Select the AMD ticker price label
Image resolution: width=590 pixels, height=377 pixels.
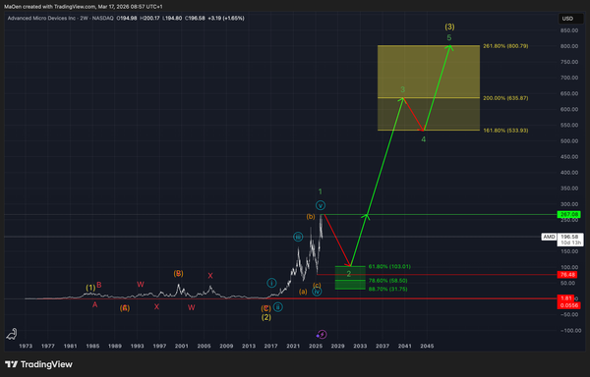pyautogui.click(x=549, y=237)
